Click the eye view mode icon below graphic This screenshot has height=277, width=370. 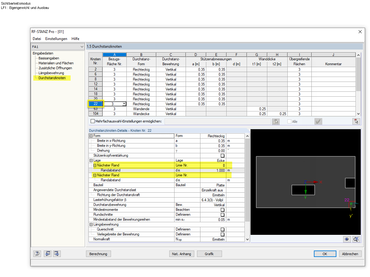pos(347,239)
